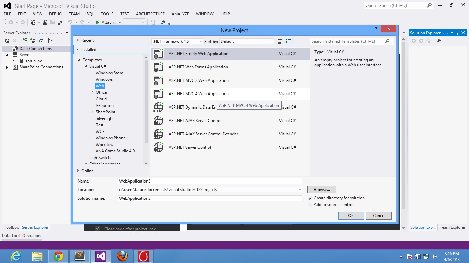Screen dimensions: 469x263
Task: Switch to Opera on the taskbar
Action: (x=144, y=256)
